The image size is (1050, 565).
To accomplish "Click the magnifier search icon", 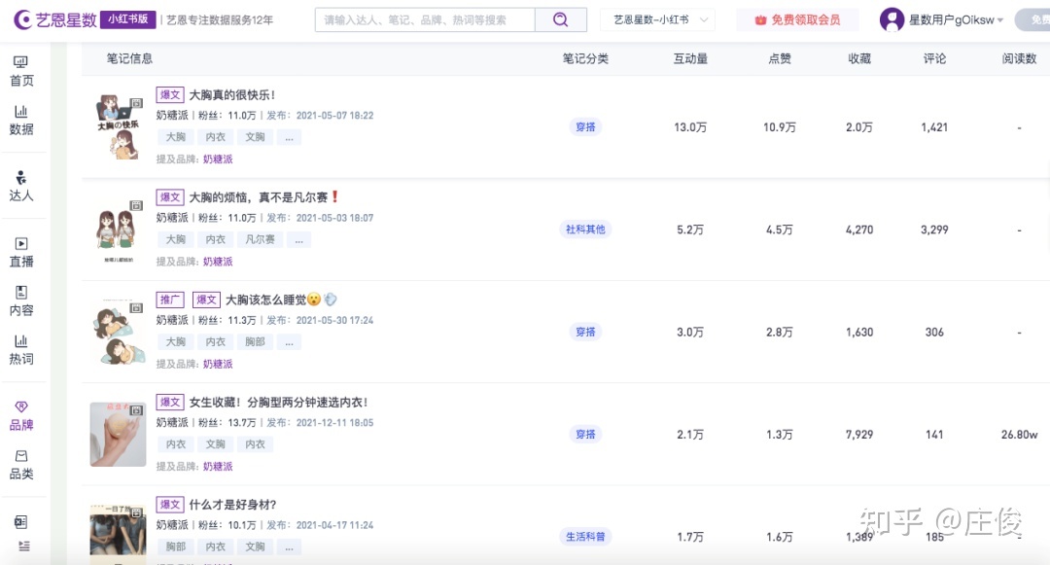I will (559, 18).
